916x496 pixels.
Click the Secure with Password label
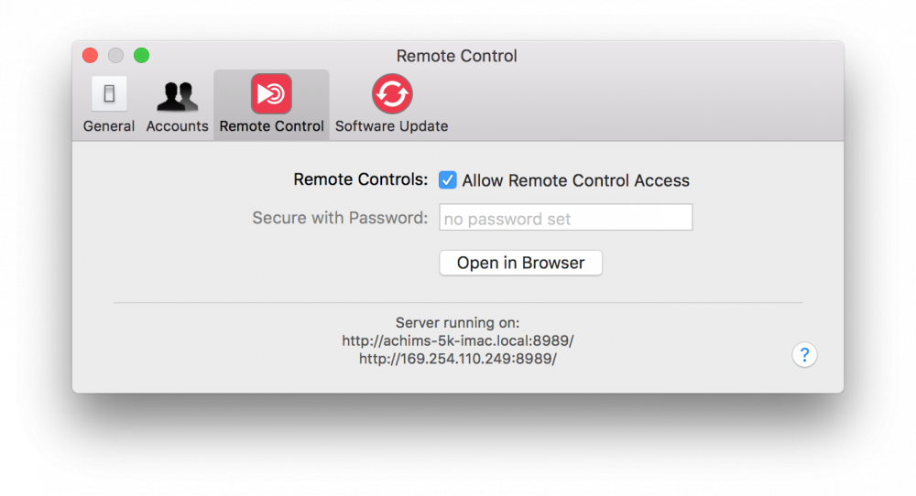point(340,218)
